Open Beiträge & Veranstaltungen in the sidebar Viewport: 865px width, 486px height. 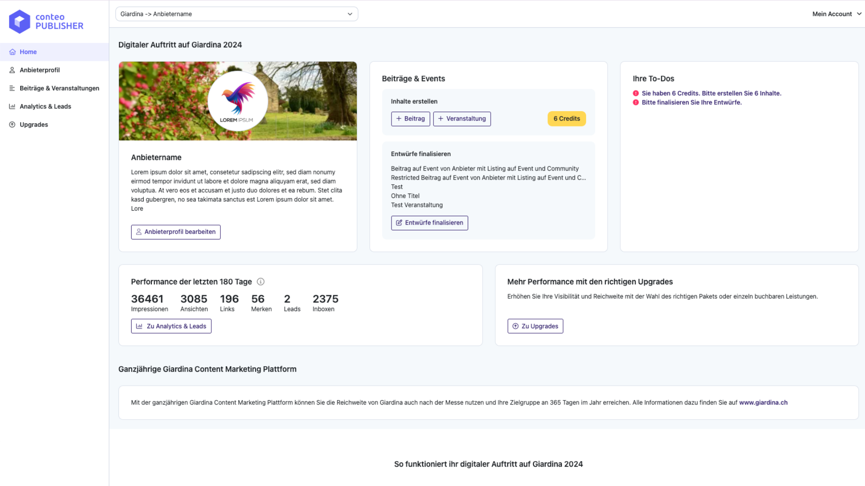pos(54,88)
